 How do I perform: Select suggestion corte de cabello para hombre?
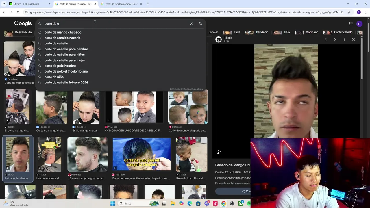(66, 49)
